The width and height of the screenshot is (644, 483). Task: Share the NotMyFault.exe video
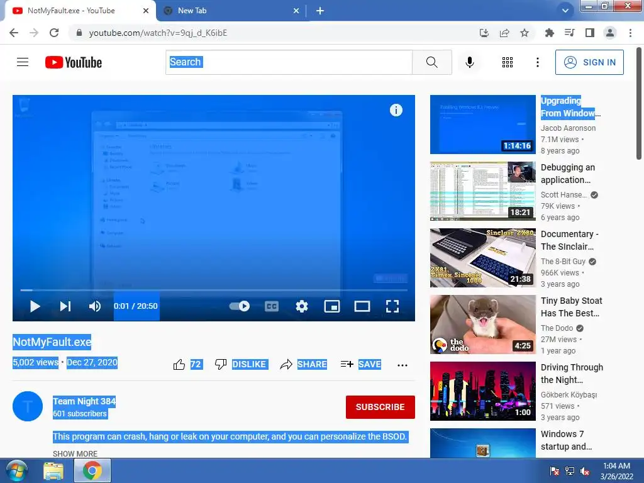click(x=304, y=364)
